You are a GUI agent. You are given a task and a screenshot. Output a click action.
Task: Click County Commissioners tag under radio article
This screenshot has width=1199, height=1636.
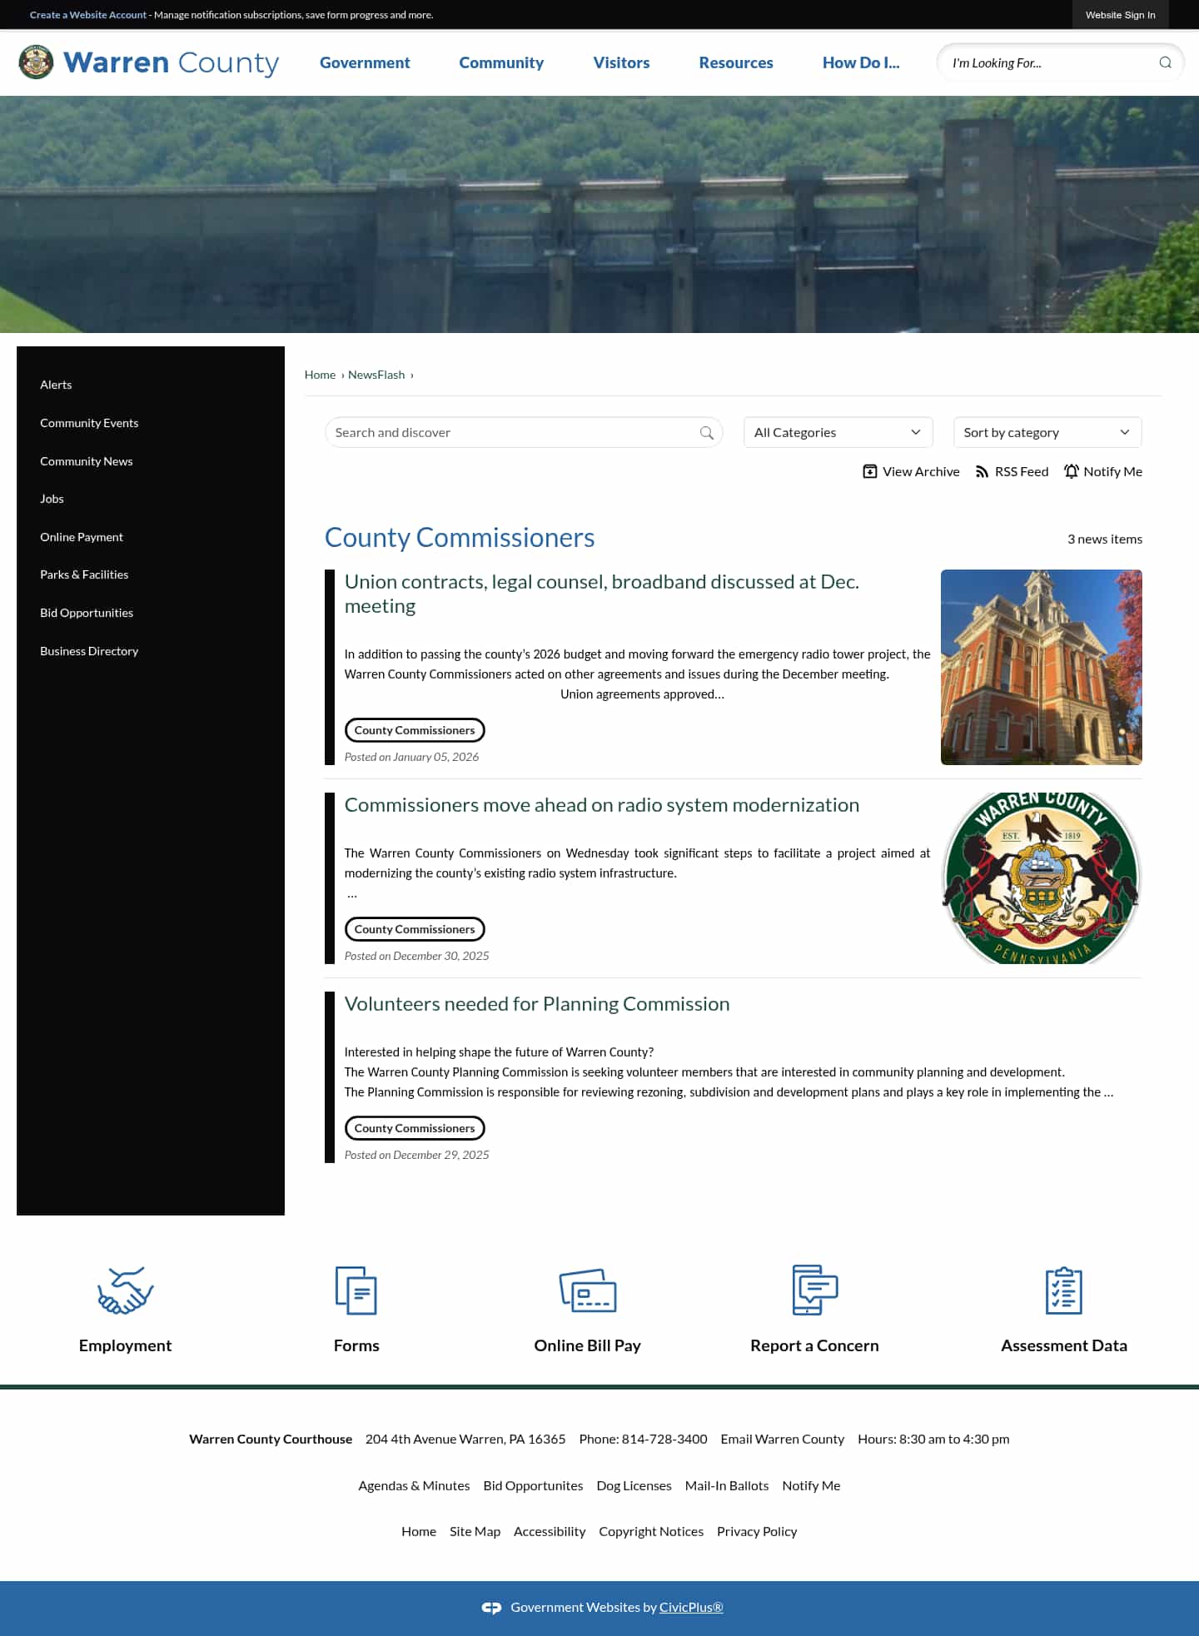tap(415, 929)
